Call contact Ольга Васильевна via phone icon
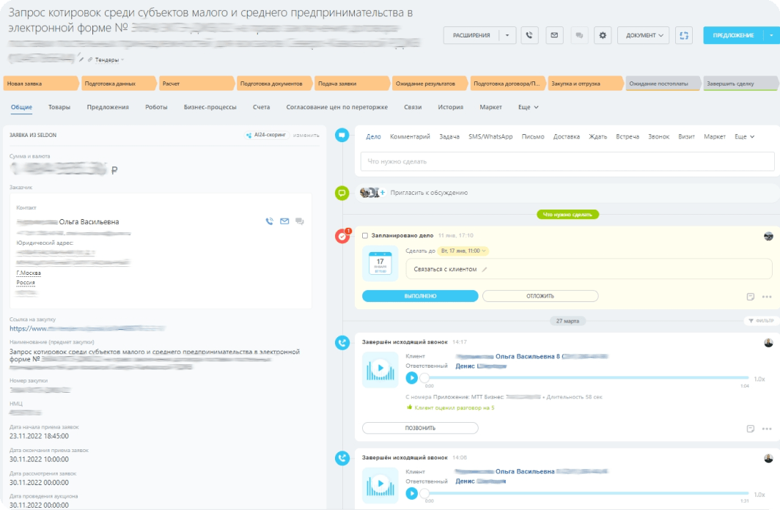This screenshot has height=510, width=780. [270, 221]
